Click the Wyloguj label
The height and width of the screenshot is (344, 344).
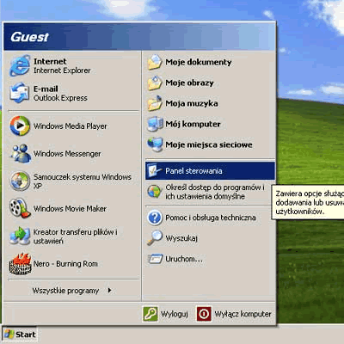(x=175, y=314)
